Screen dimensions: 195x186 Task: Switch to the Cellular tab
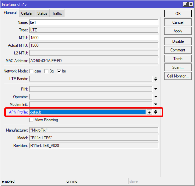(x=27, y=13)
